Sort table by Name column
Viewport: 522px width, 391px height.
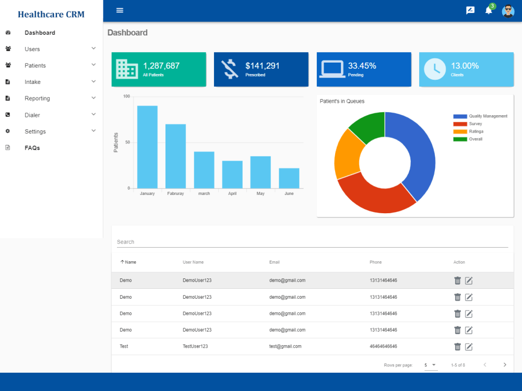coord(128,262)
